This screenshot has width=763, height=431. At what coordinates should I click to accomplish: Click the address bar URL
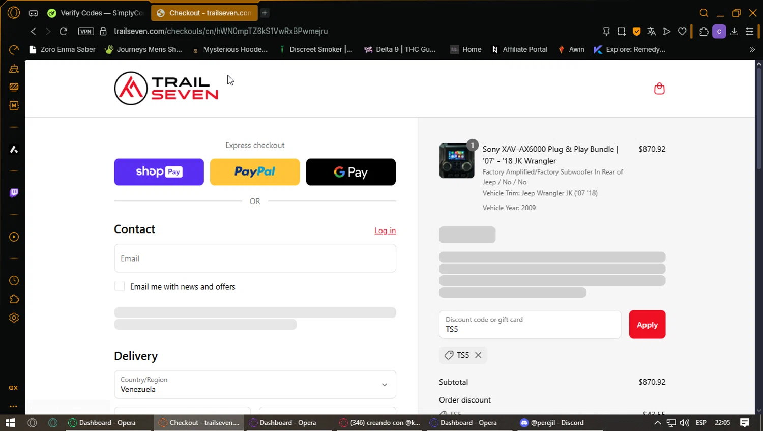(221, 31)
